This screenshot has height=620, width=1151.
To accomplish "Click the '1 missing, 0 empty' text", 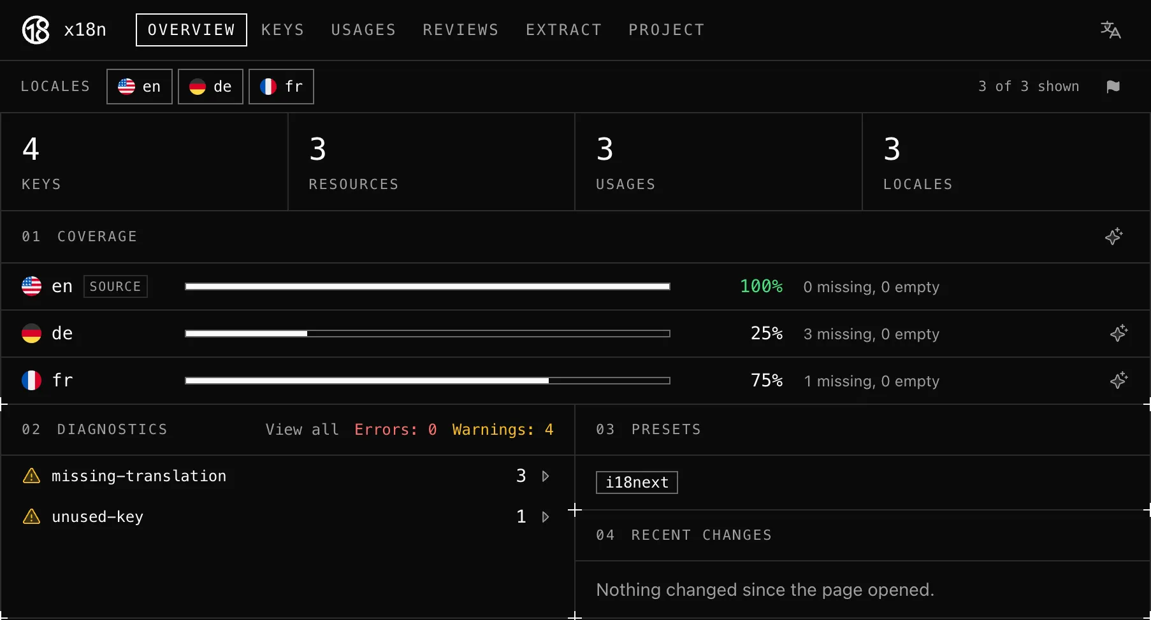I will pos(871,381).
